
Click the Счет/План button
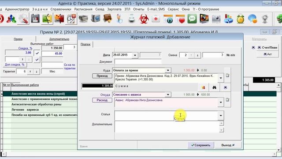pyautogui.click(x=267, y=47)
